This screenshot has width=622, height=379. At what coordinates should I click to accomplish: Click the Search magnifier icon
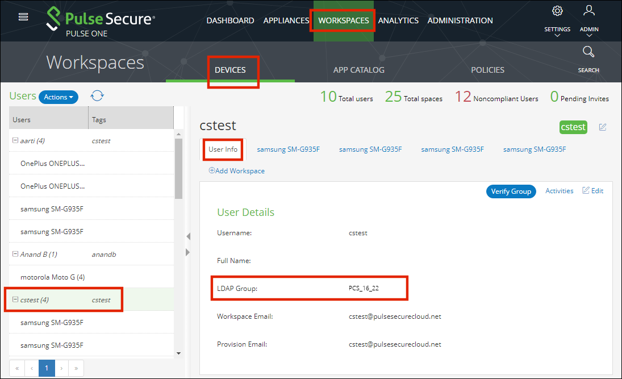pos(588,52)
